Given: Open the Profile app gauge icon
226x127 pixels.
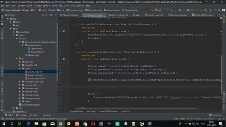Looking at the screenshot, I should point(188,10).
